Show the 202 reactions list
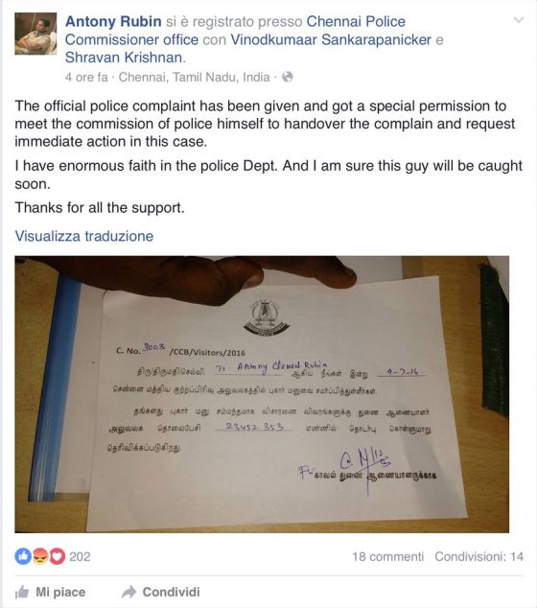Image resolution: width=537 pixels, height=608 pixels. 80,556
